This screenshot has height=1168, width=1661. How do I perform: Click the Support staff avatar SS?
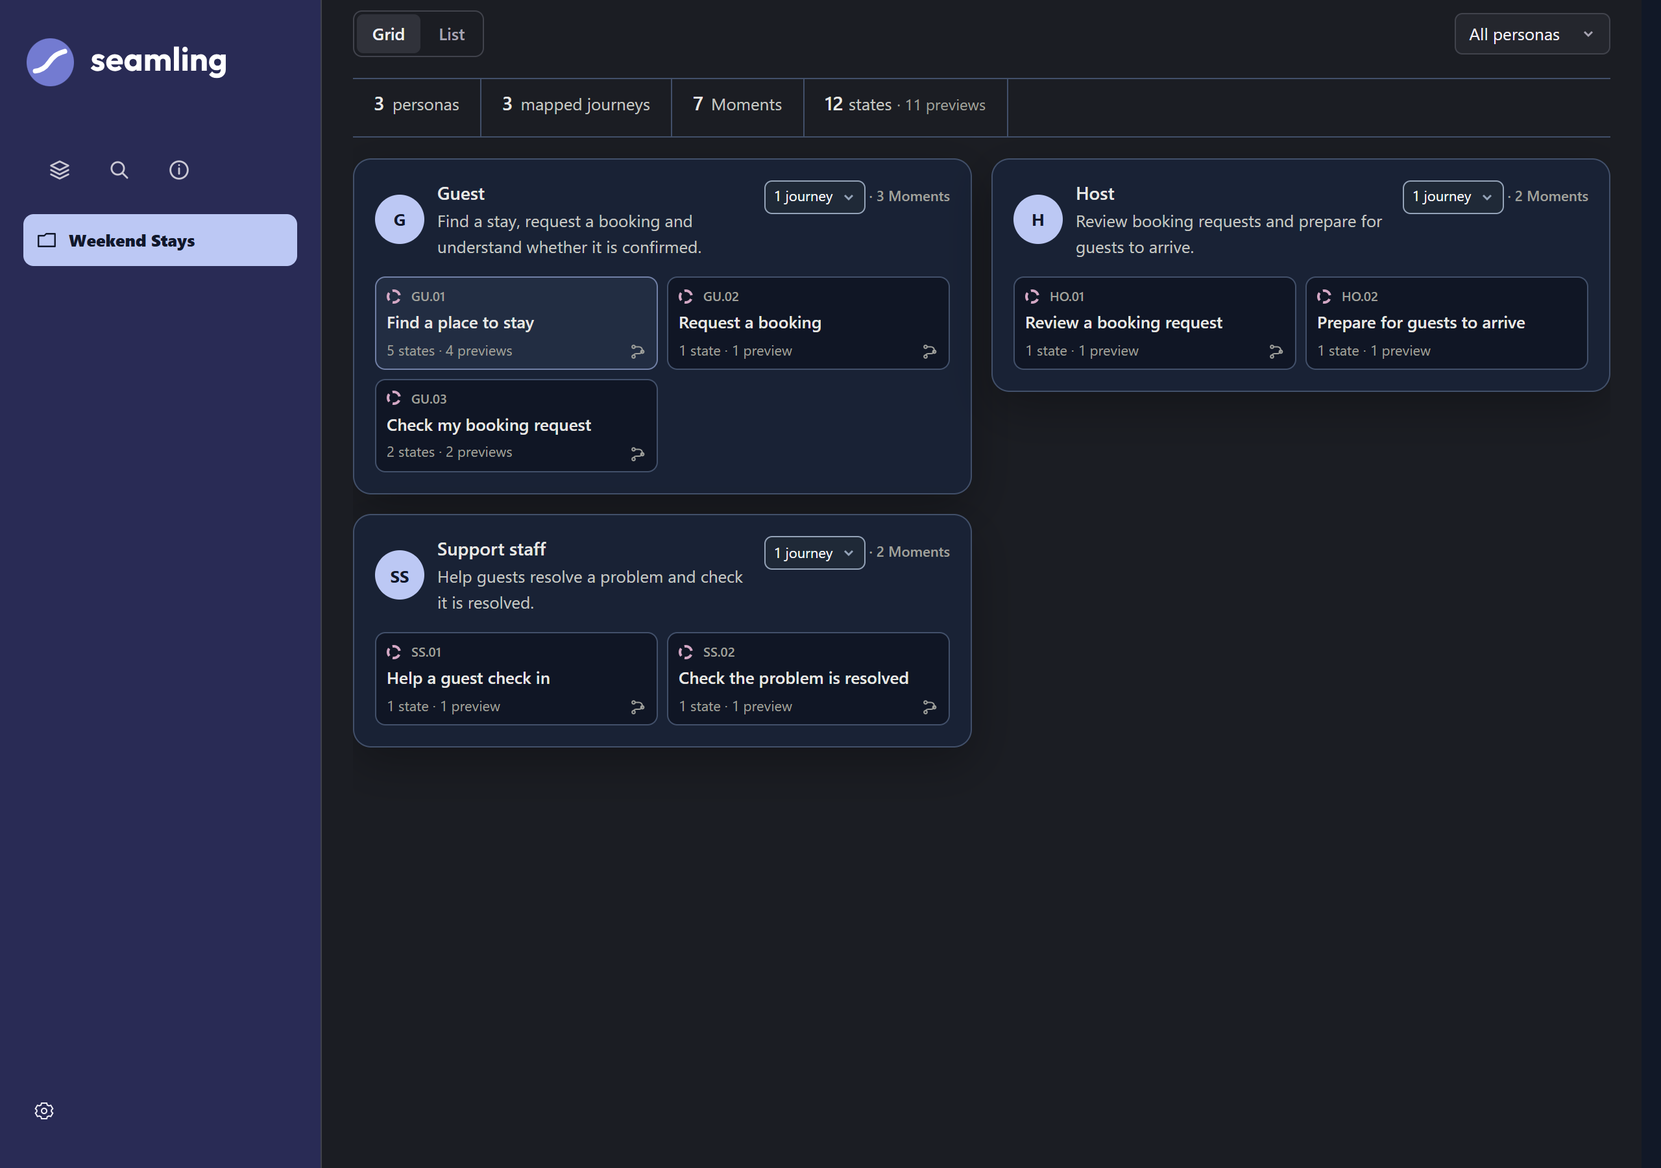(399, 576)
